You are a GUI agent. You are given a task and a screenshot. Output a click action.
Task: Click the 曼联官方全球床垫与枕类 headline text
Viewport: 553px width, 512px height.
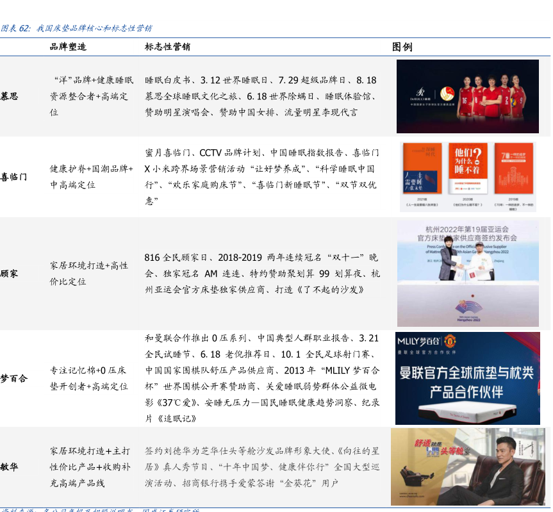[468, 373]
